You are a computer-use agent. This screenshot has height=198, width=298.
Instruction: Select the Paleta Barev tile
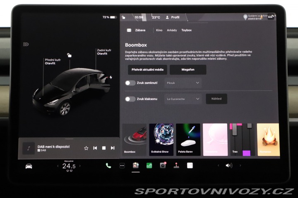pyautogui.click(x=188, y=139)
